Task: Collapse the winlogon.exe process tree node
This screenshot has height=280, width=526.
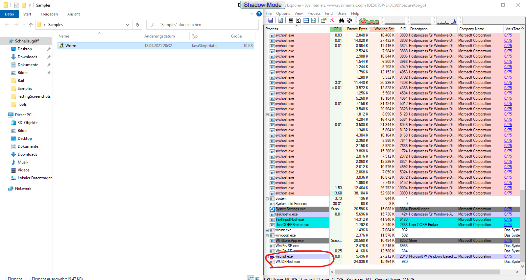Action: pos(267,236)
